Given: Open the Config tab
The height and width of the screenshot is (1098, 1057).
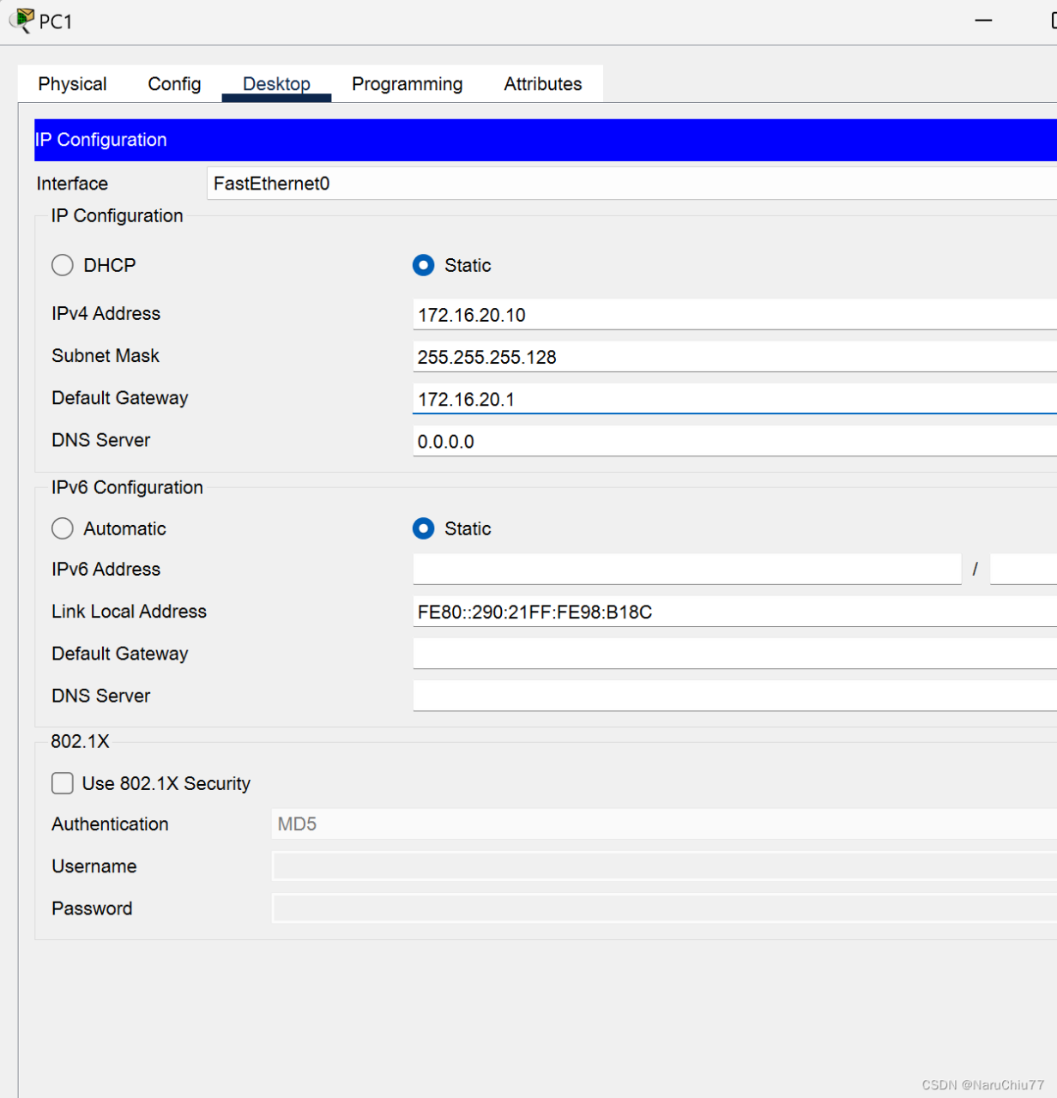Looking at the screenshot, I should coord(174,84).
